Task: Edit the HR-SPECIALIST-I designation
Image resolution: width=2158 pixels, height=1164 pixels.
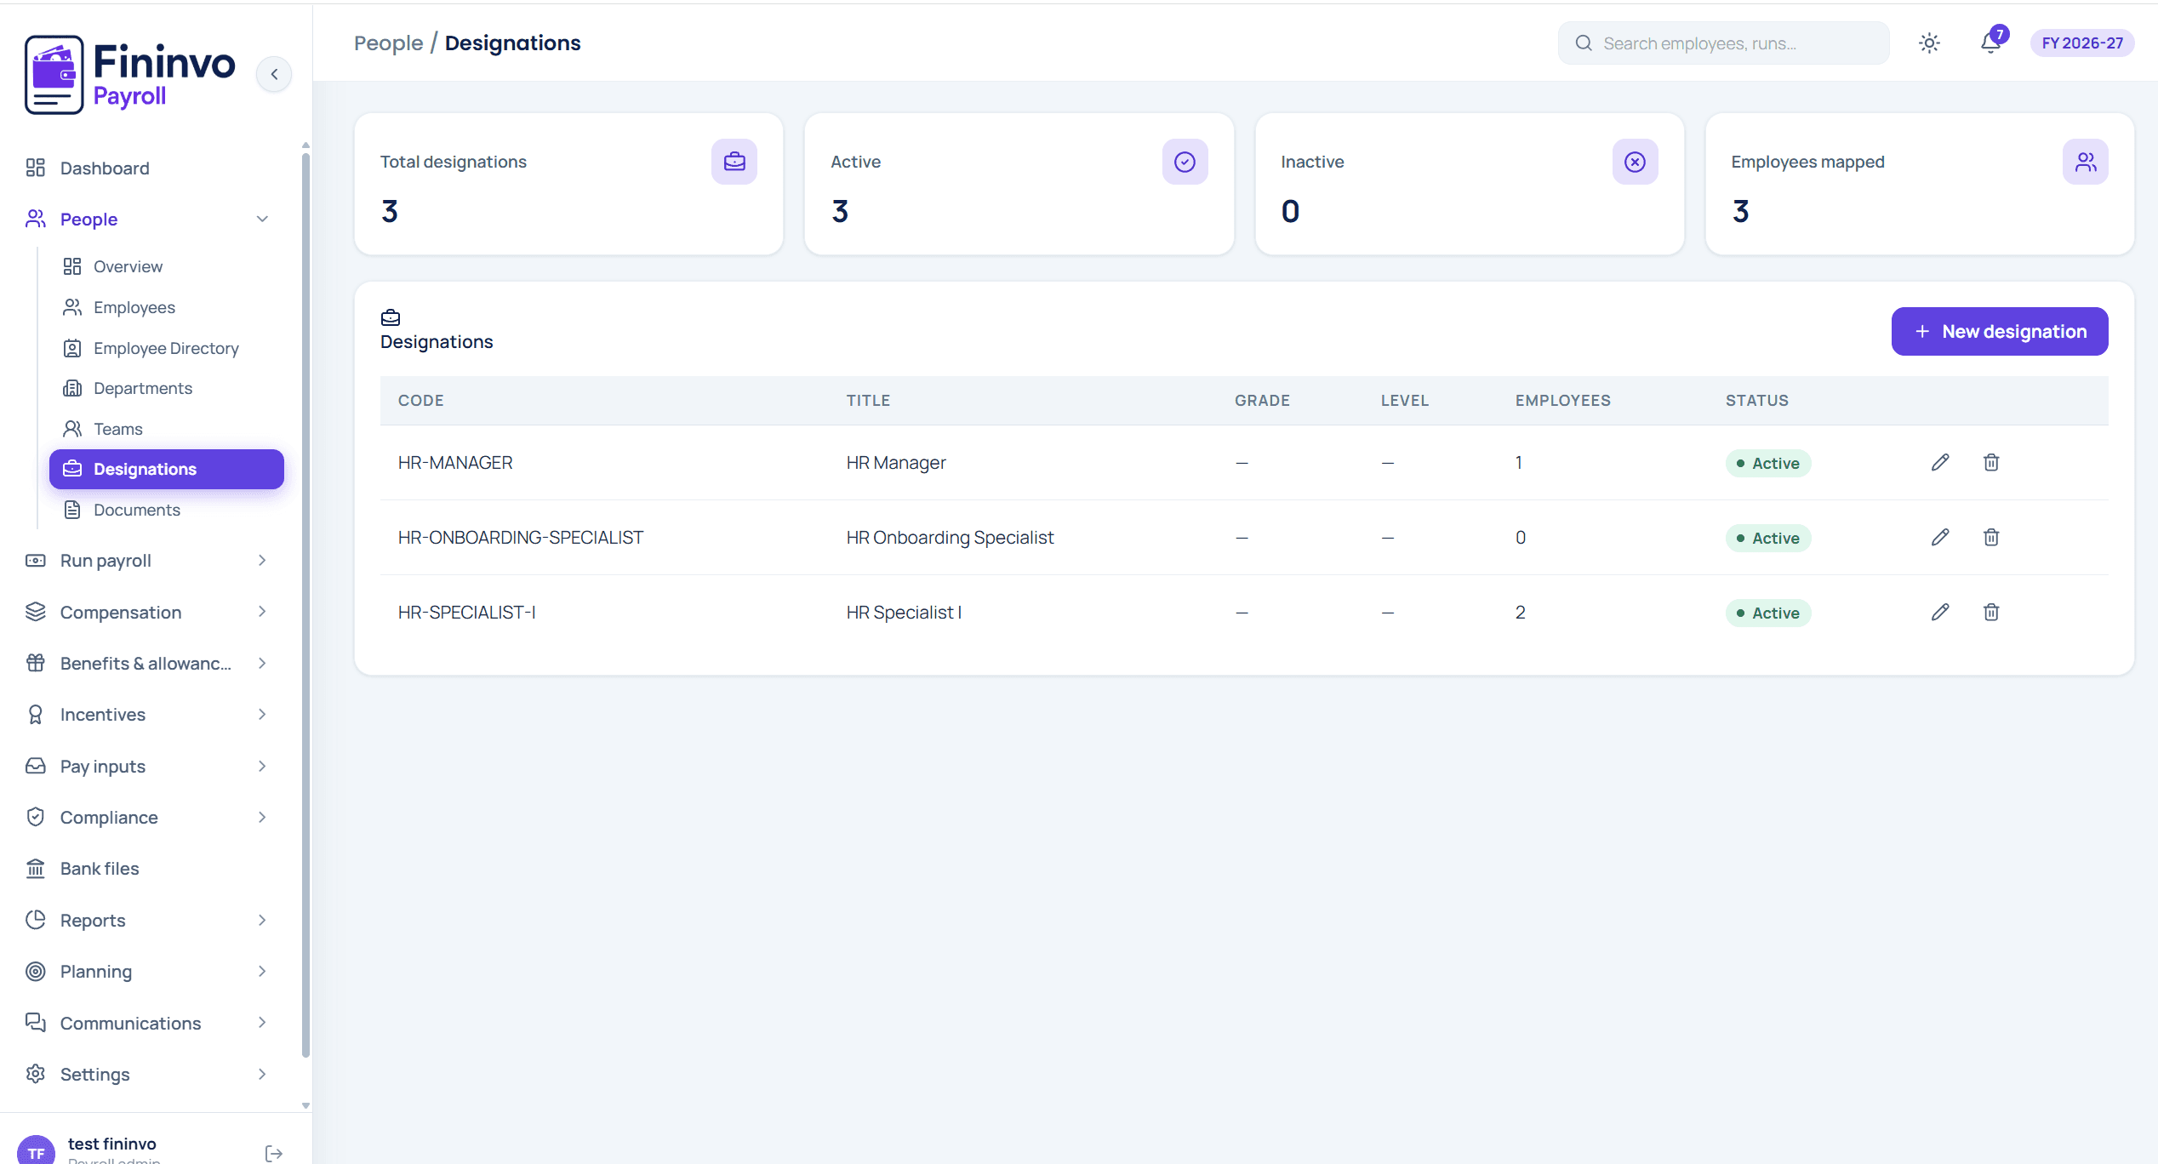Action: (x=1940, y=612)
